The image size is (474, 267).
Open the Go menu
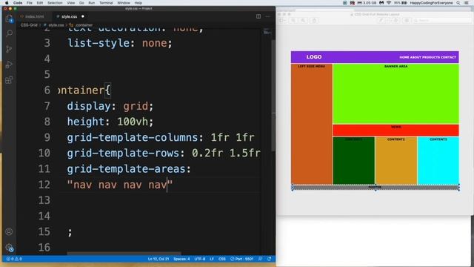(81, 3)
